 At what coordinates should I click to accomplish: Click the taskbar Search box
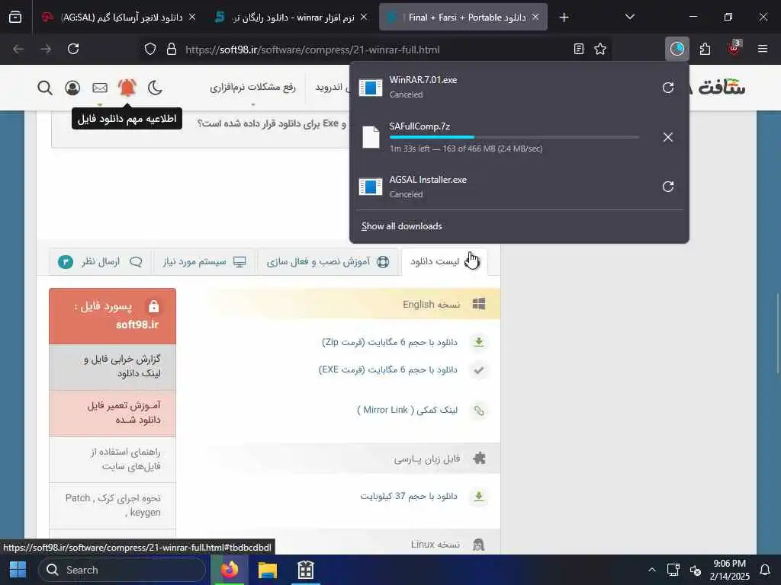[x=122, y=570]
